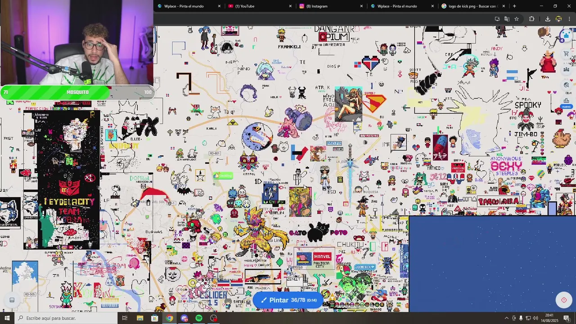Open the search location icon on map
The height and width of the screenshot is (324, 576).
click(566, 85)
